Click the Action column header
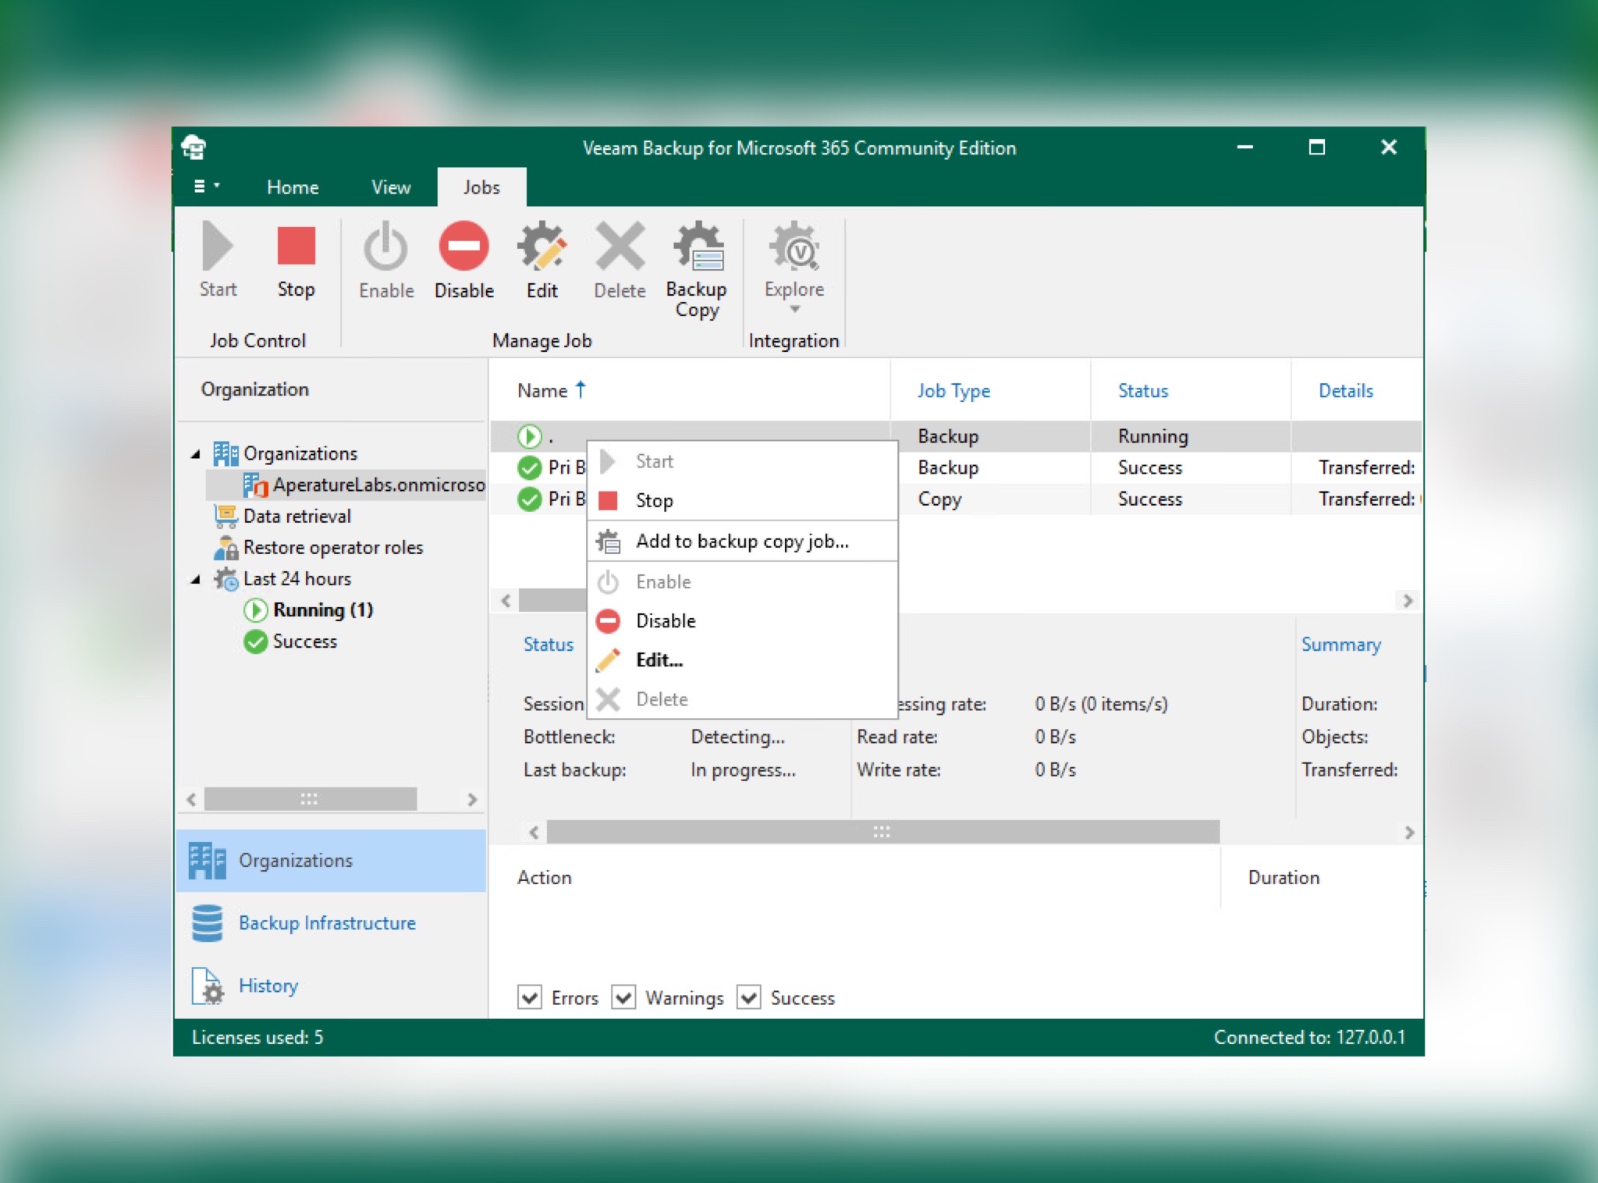Viewport: 1598px width, 1183px height. tap(854, 877)
